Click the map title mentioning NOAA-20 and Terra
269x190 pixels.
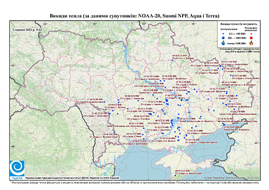(x=134, y=16)
